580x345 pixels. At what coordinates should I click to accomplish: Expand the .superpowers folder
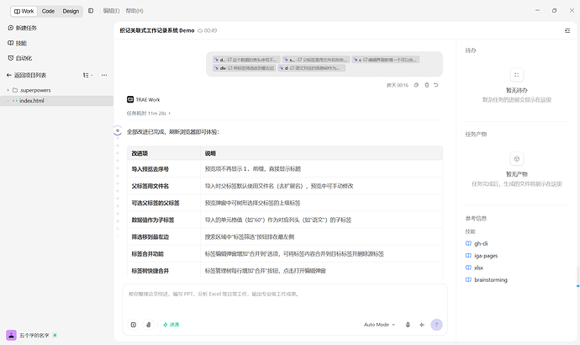click(8, 90)
